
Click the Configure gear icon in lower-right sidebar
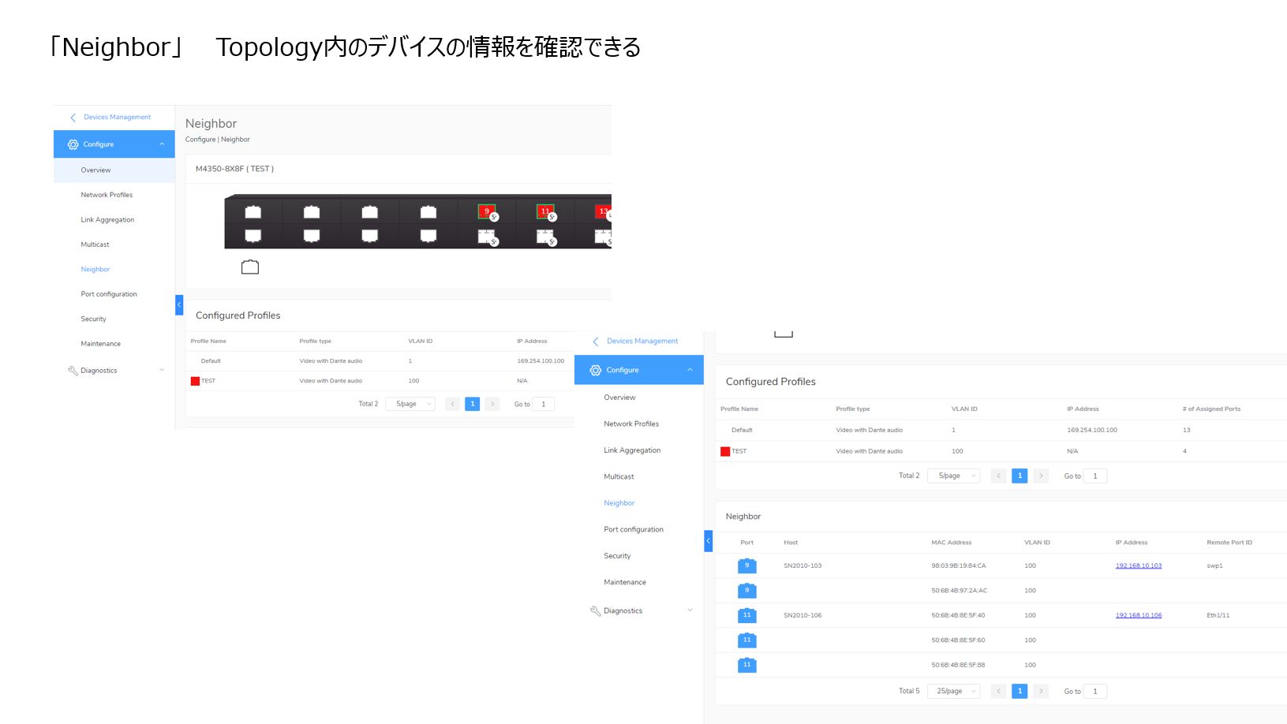click(596, 370)
